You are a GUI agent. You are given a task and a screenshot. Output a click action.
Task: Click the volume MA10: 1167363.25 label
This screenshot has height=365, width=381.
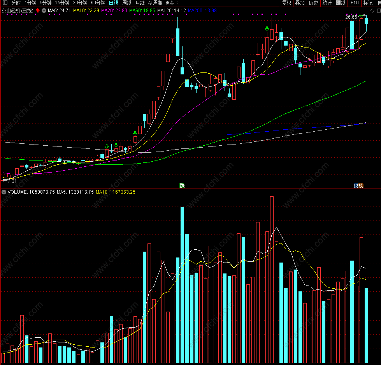tap(116, 192)
